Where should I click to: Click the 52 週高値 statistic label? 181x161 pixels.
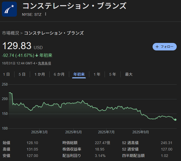[x=130, y=143]
